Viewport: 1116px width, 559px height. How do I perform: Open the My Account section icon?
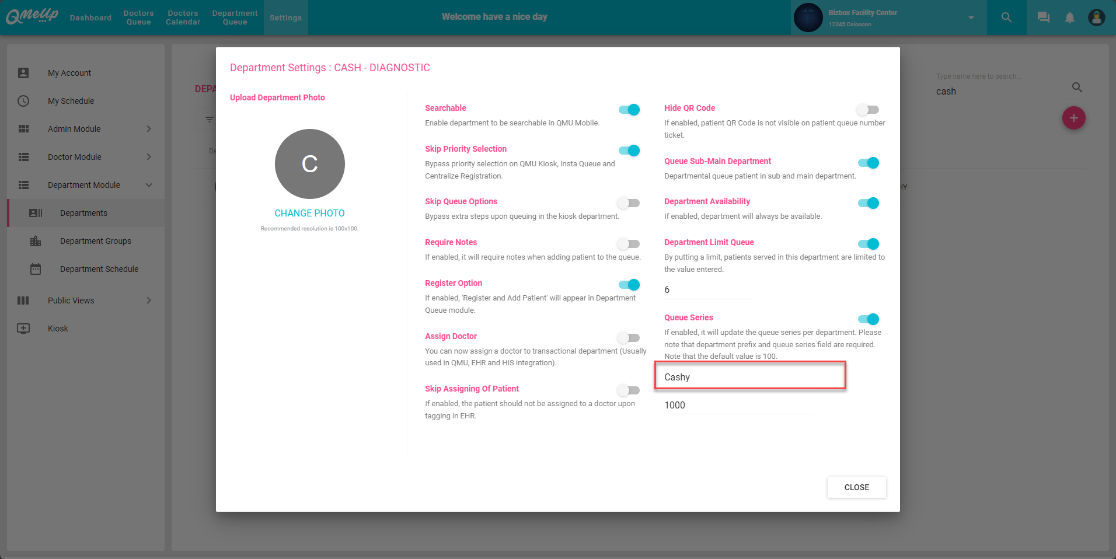(23, 72)
